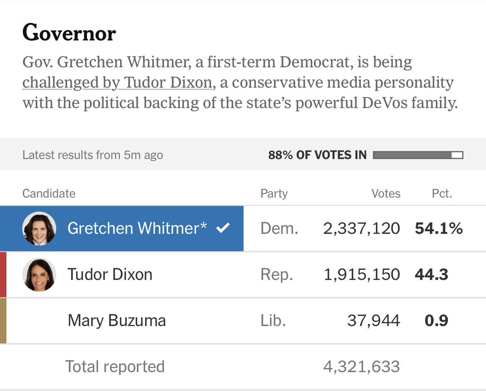Image resolution: width=486 pixels, height=391 pixels.
Task: Click Whitmer's 54.1% percentage
Action: tap(439, 228)
